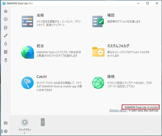This screenshot has height=136, width=162.
Task: Select the 接続 heading
Action: point(111,77)
